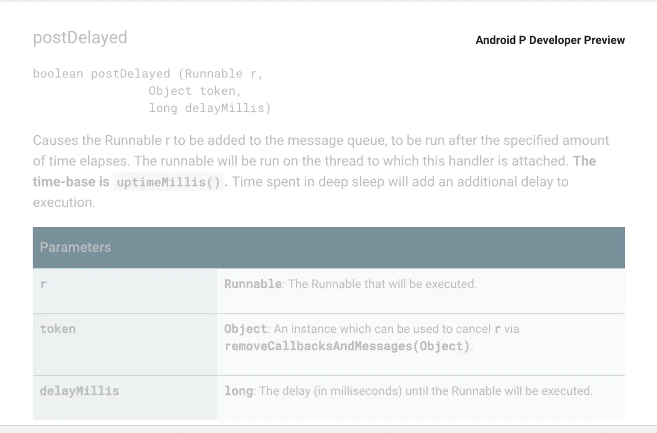Click long type in delayMillis row
Image resolution: width=657 pixels, height=433 pixels.
tap(238, 391)
